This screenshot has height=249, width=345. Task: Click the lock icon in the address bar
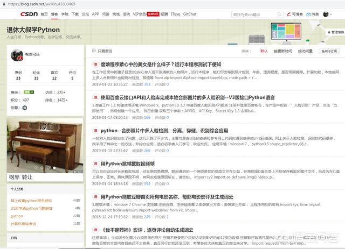coord(4,4)
